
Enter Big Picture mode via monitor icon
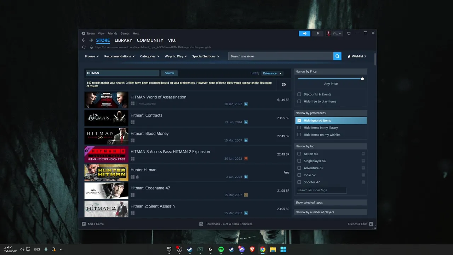[349, 34]
